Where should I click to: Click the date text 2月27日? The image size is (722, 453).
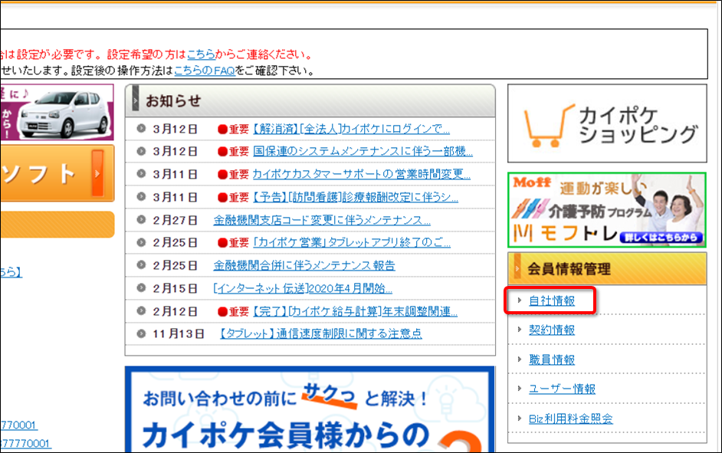tap(175, 220)
